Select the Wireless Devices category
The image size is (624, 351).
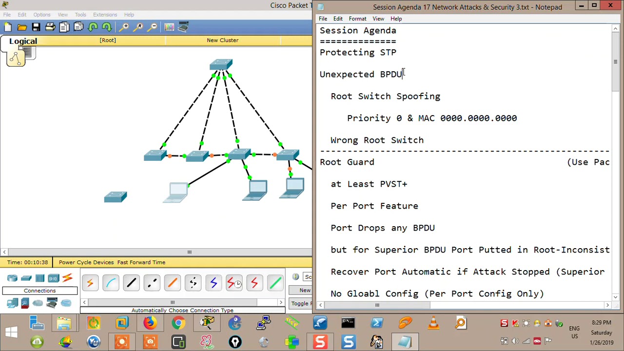(53, 278)
